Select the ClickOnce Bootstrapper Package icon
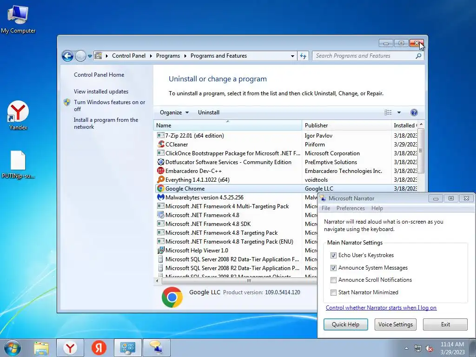The width and height of the screenshot is (476, 357). pos(160,153)
